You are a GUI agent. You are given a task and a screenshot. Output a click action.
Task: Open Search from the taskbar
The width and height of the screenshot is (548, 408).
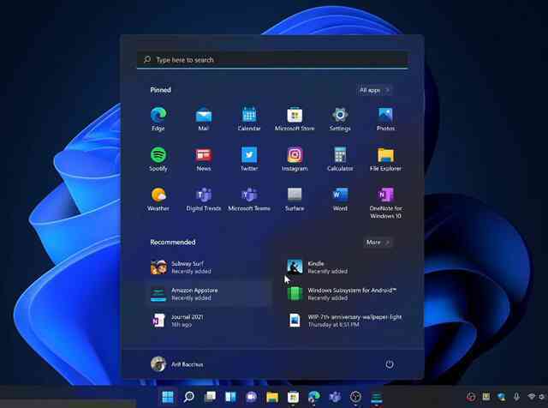coord(189,397)
